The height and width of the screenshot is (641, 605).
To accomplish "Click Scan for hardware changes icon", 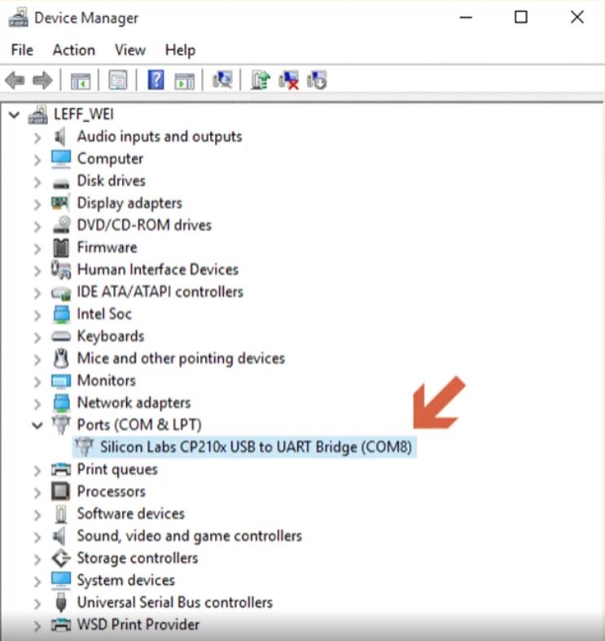I will [x=222, y=80].
